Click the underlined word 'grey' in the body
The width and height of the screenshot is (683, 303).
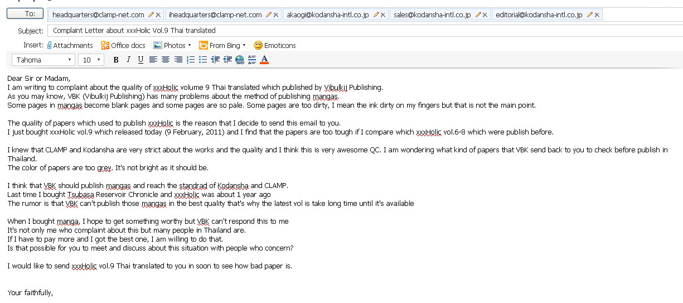[x=105, y=168]
